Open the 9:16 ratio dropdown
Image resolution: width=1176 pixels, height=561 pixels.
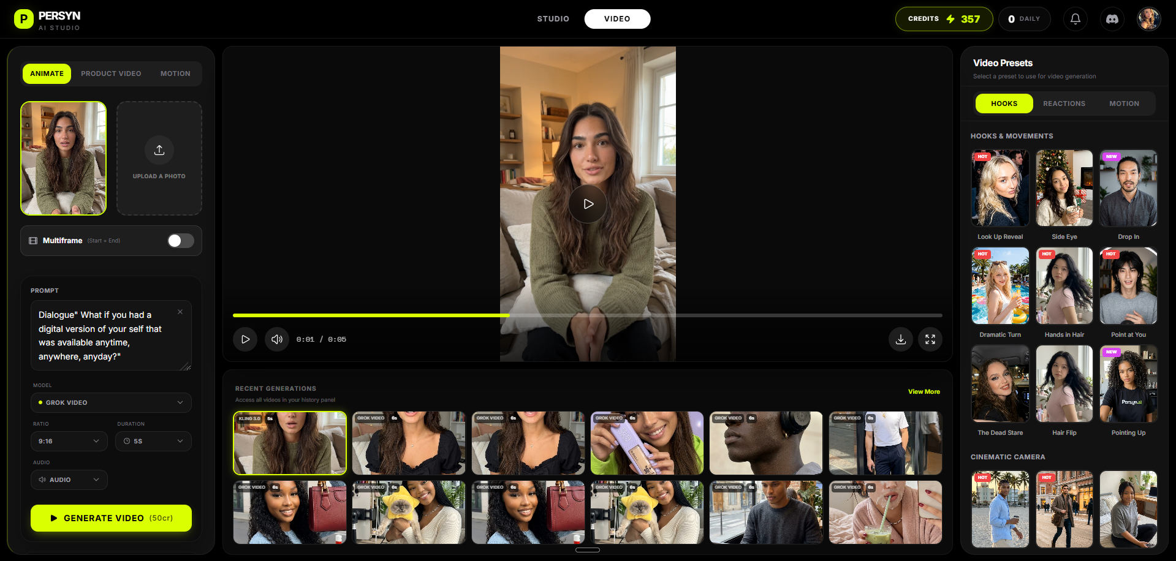pos(69,441)
